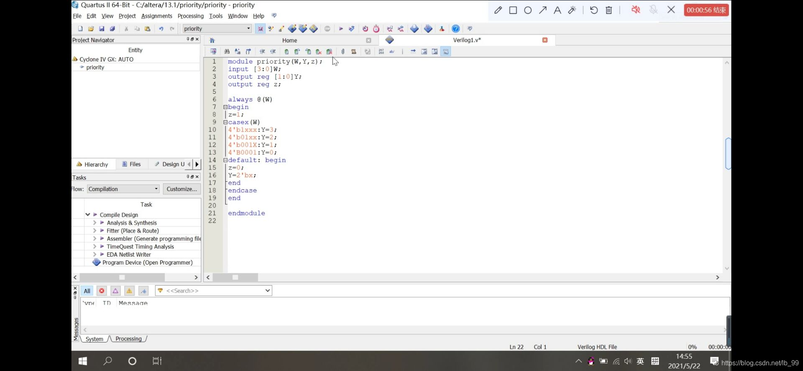803x371 pixels.
Task: Click the Help question mark icon
Action: coord(456,28)
